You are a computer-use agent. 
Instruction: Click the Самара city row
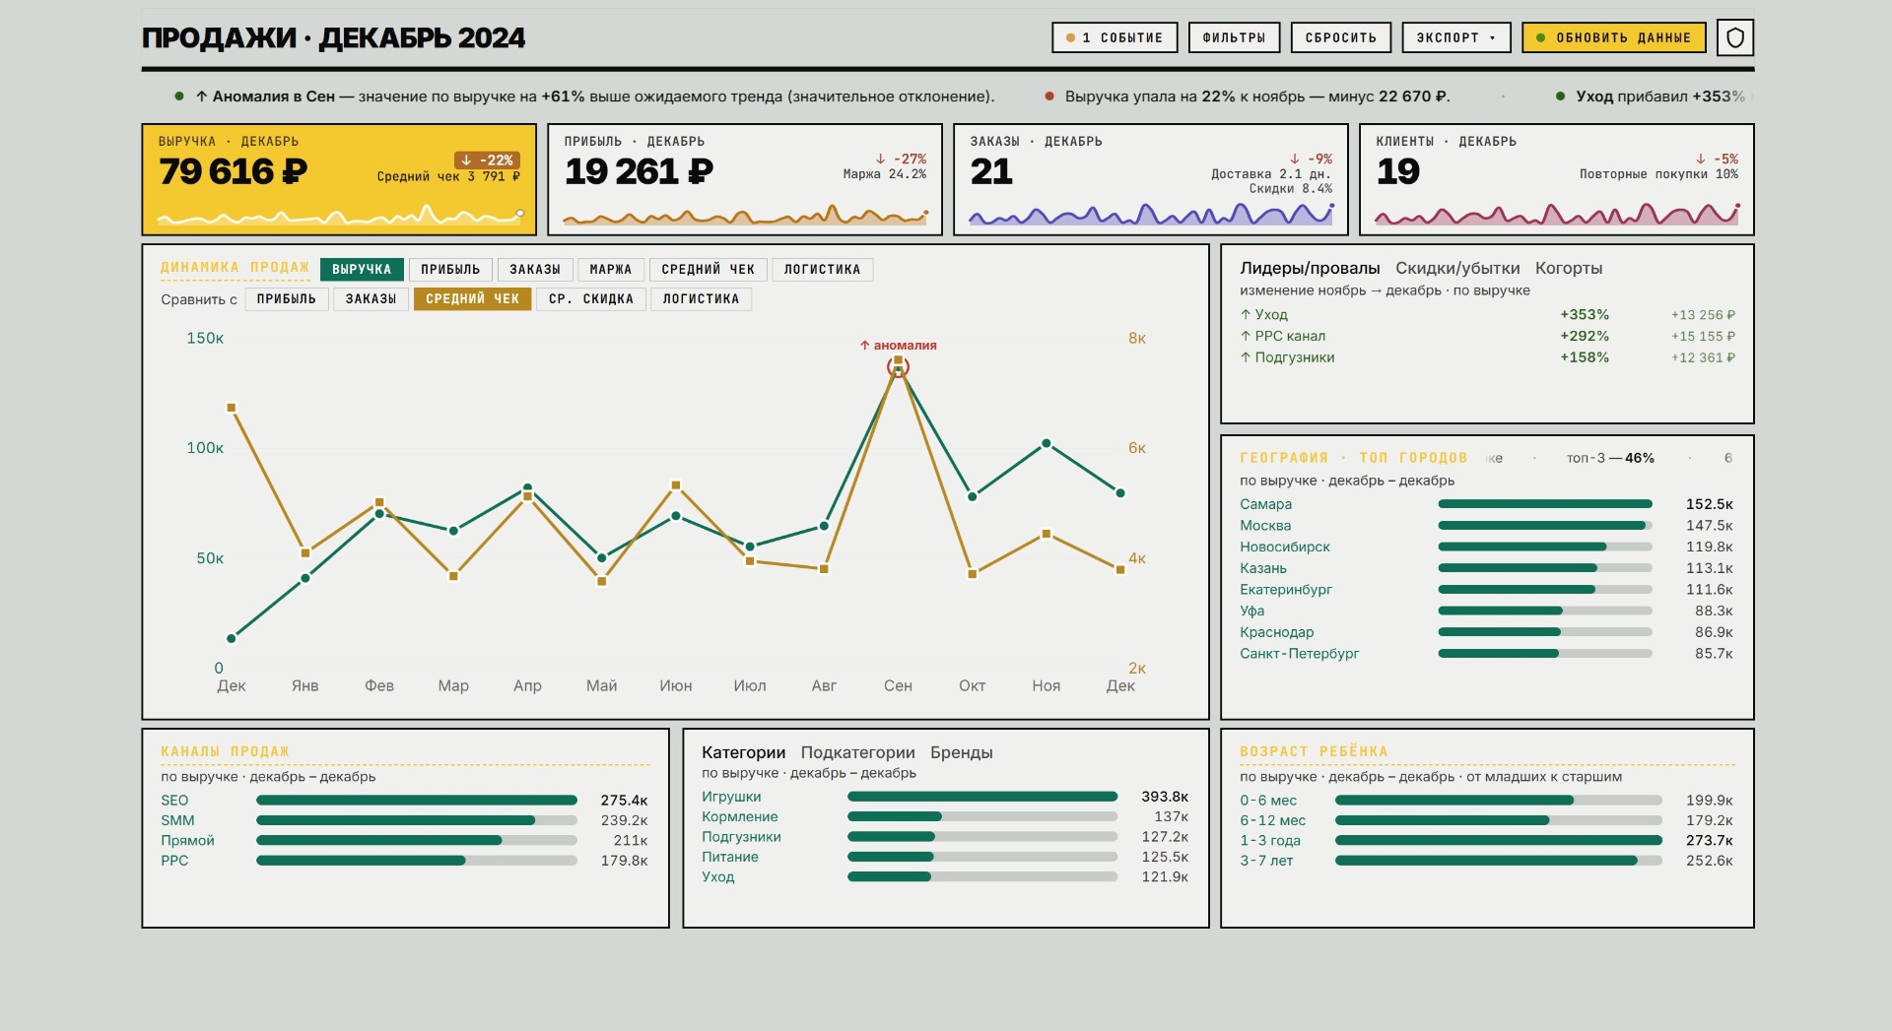(1486, 504)
